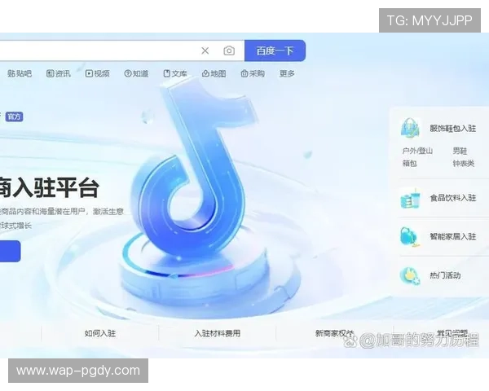
Task: Click the handbag icon for 服饰鞋包入驻
Action: (410, 128)
